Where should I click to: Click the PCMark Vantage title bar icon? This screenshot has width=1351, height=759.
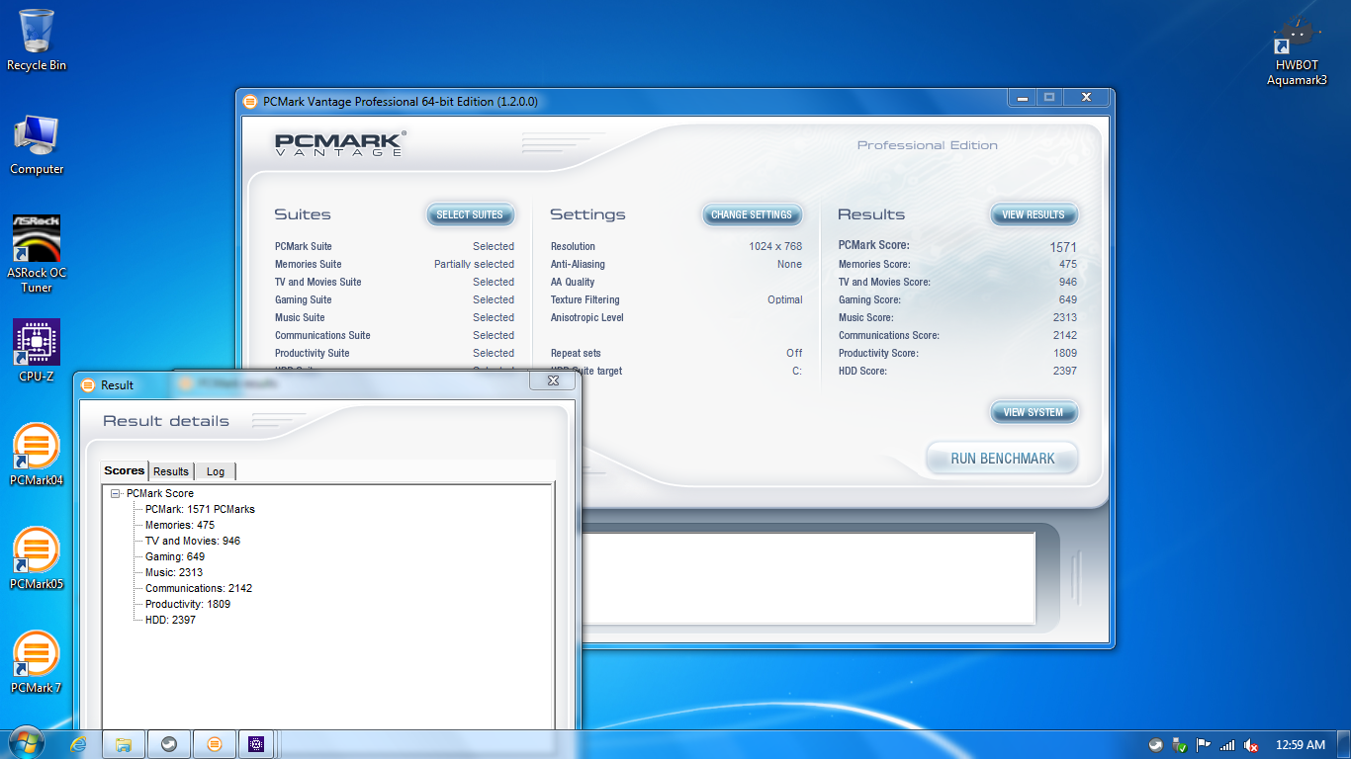(x=251, y=101)
